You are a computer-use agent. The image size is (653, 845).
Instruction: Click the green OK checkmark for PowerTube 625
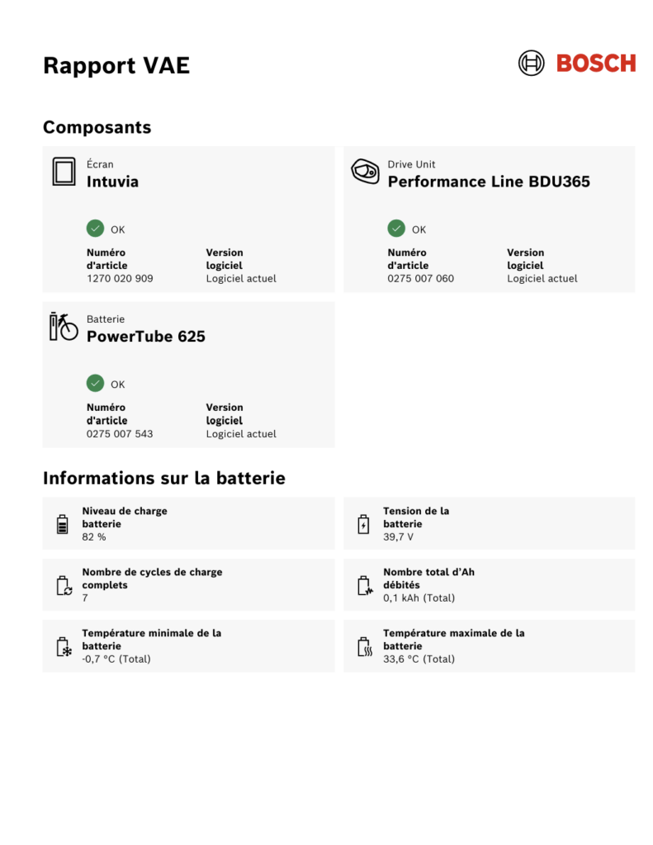95,384
